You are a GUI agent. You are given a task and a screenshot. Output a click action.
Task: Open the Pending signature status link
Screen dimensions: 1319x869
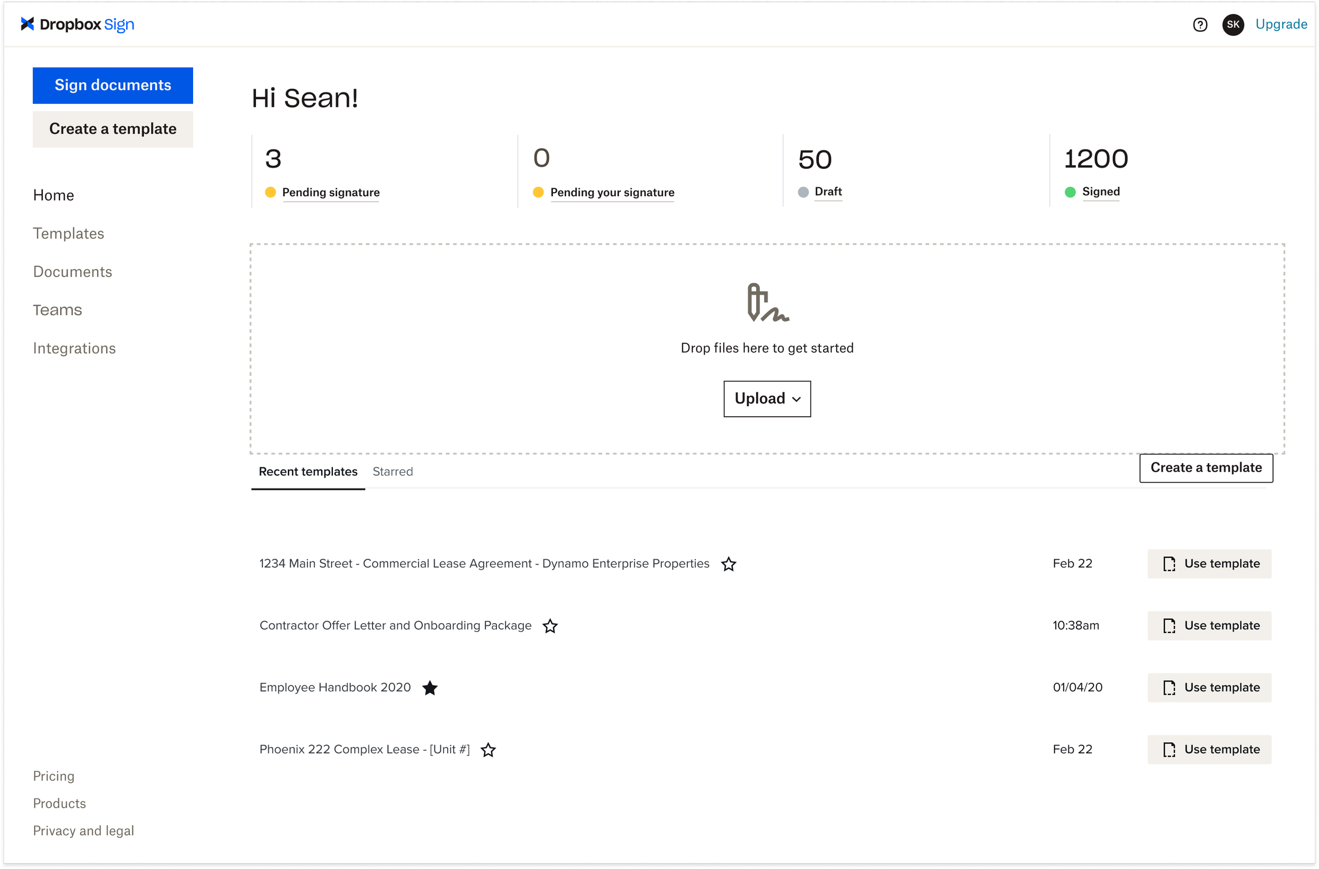(x=331, y=192)
